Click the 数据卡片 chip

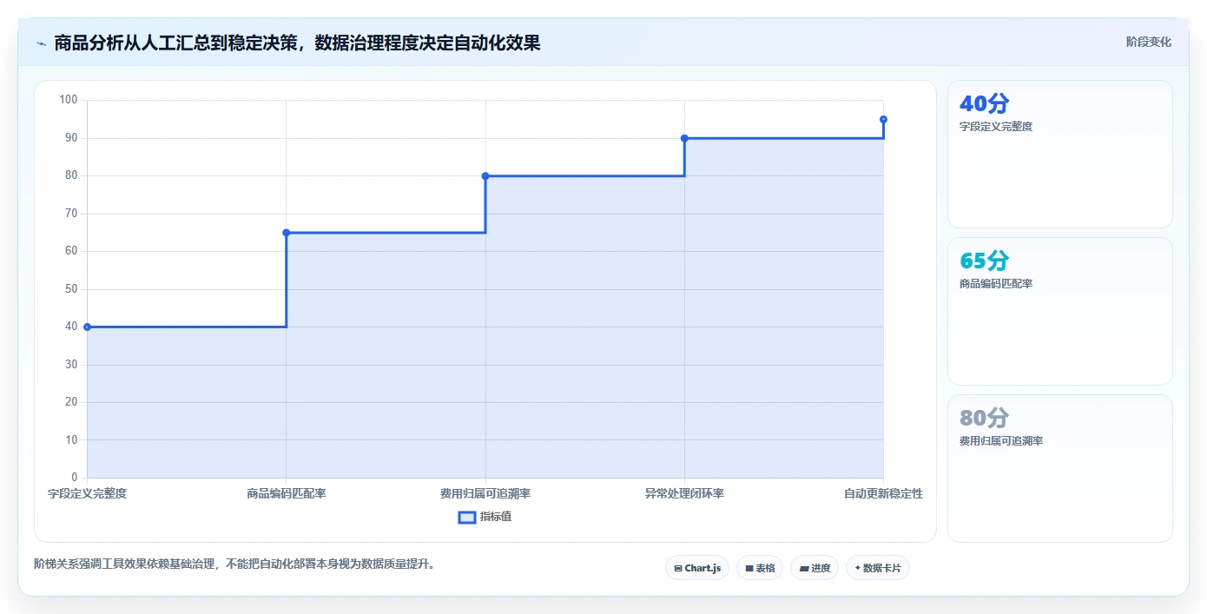point(878,568)
